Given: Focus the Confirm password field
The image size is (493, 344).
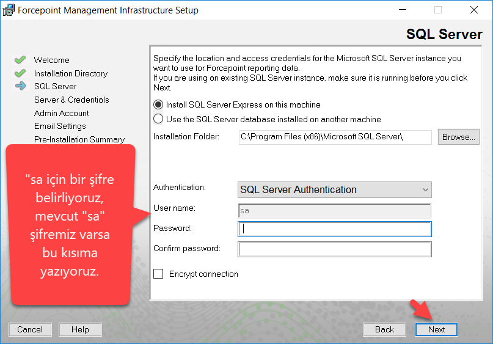Looking at the screenshot, I should 335,249.
